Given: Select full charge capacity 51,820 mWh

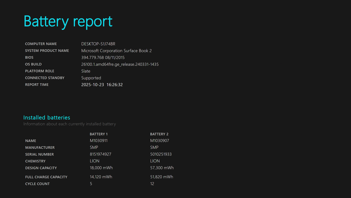Looking at the screenshot, I should click(161, 177).
